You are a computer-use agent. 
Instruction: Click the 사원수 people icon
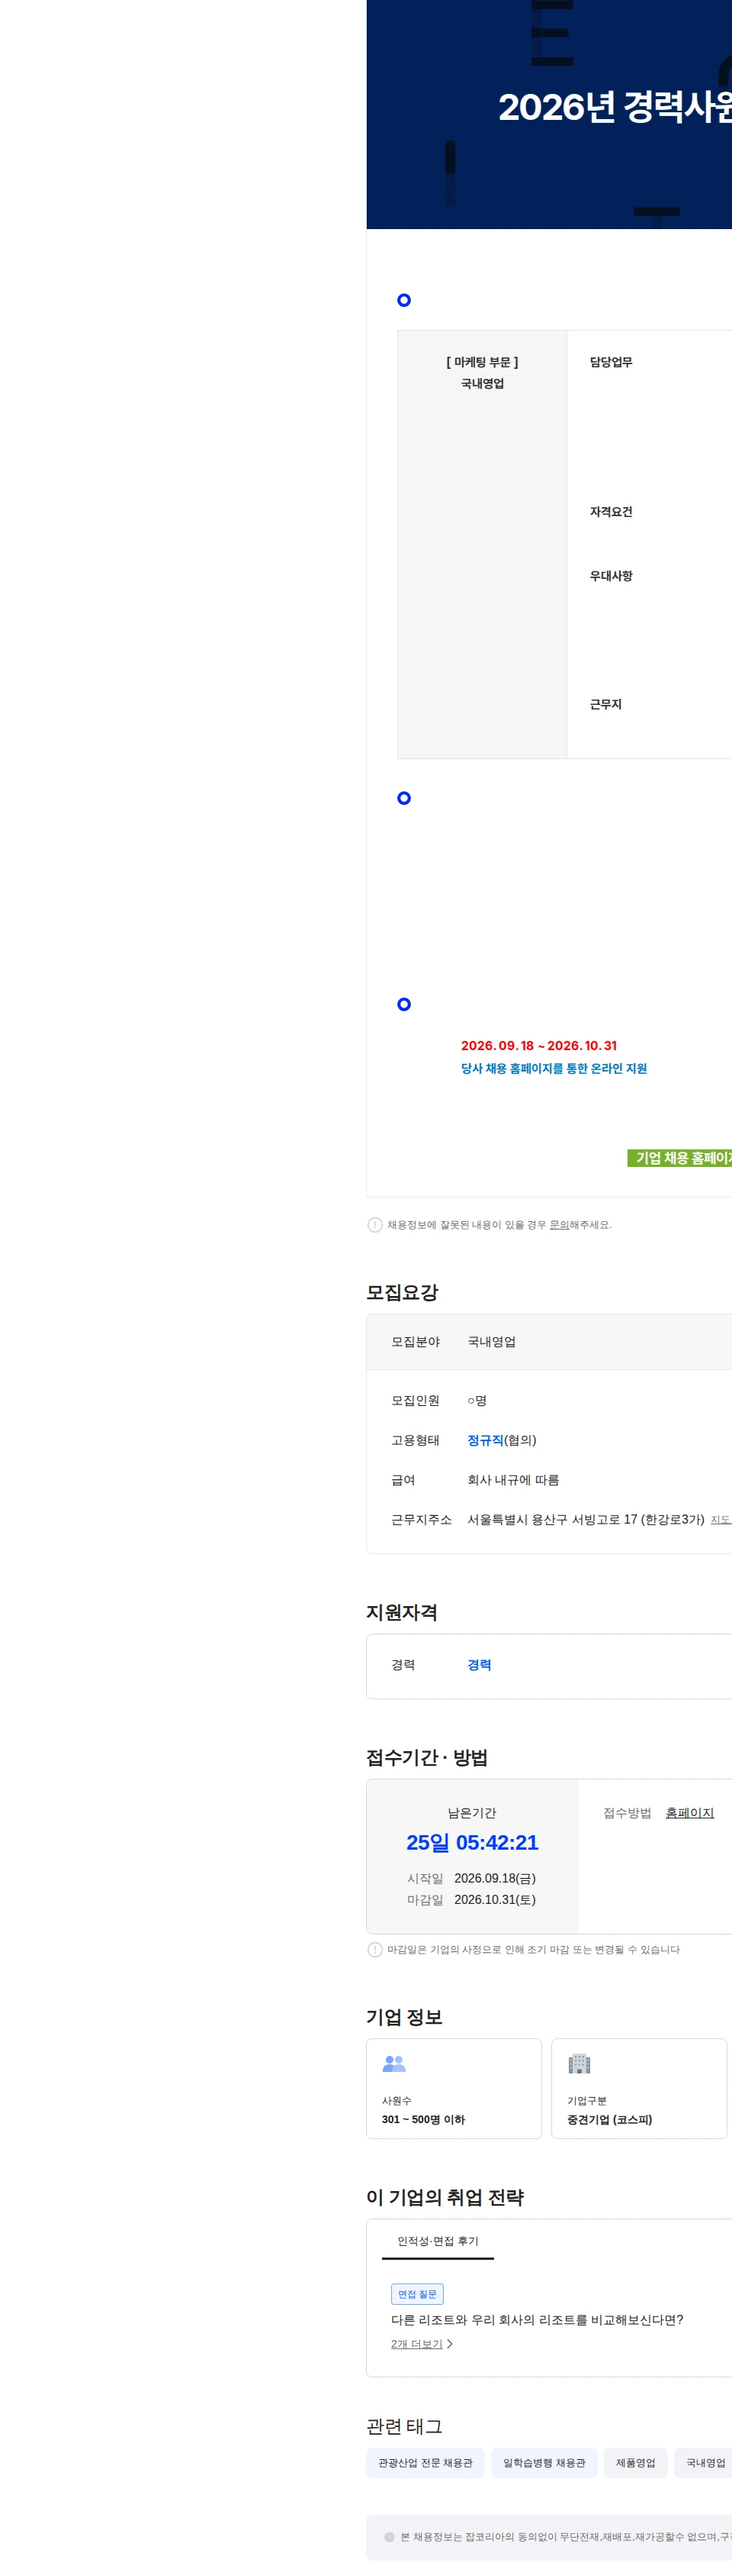(x=394, y=2063)
